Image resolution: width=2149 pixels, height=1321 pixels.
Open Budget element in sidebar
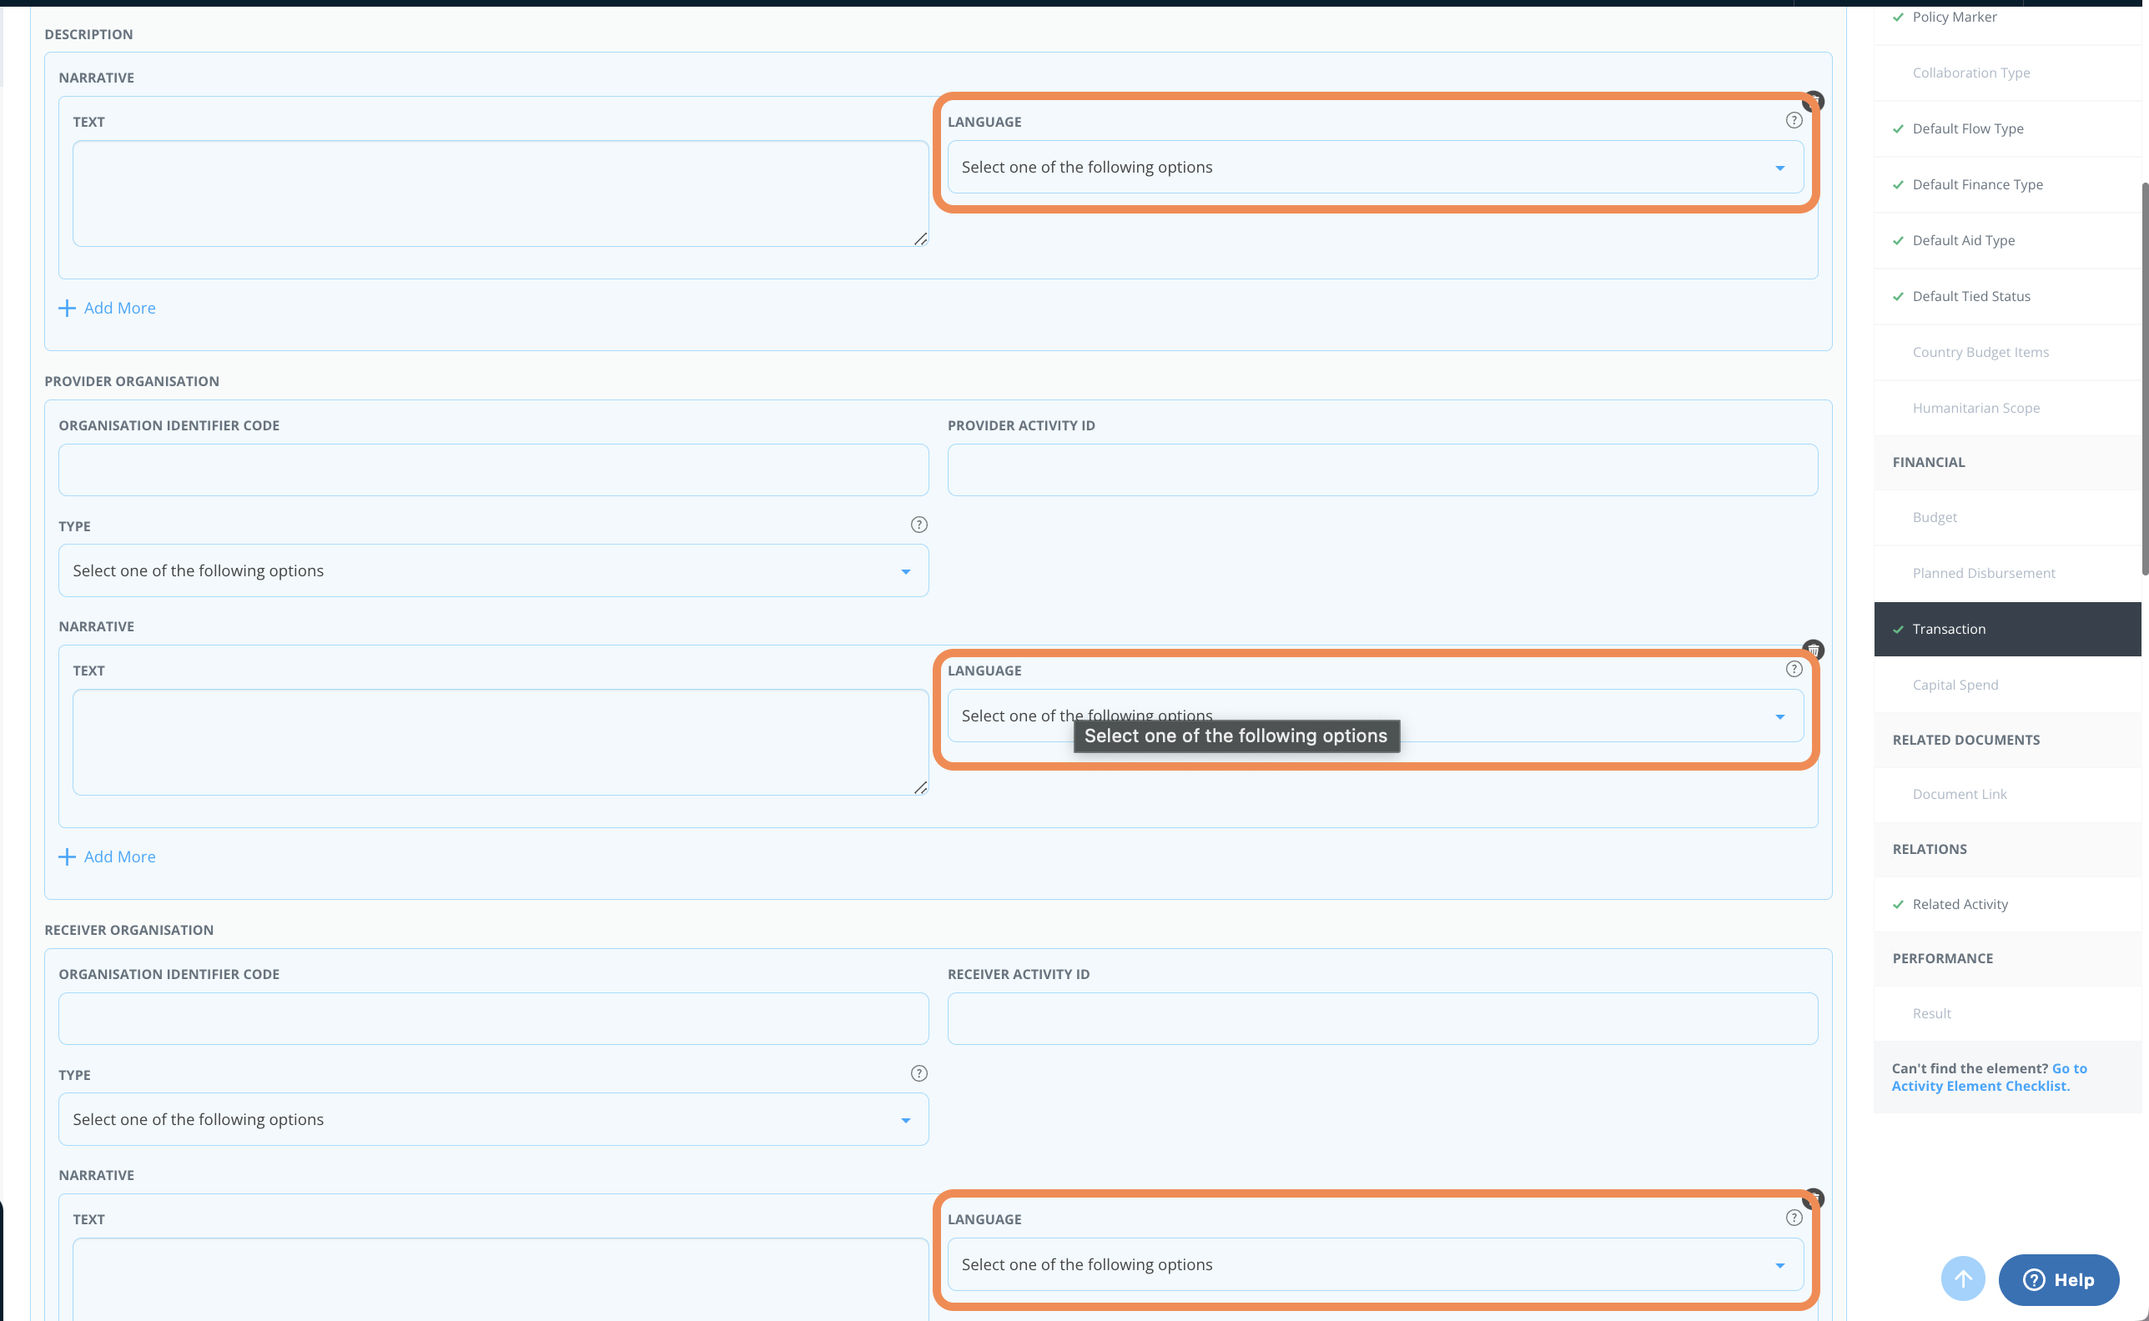tap(2007, 518)
